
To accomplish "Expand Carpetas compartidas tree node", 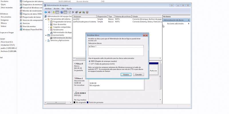I will click(49, 27).
